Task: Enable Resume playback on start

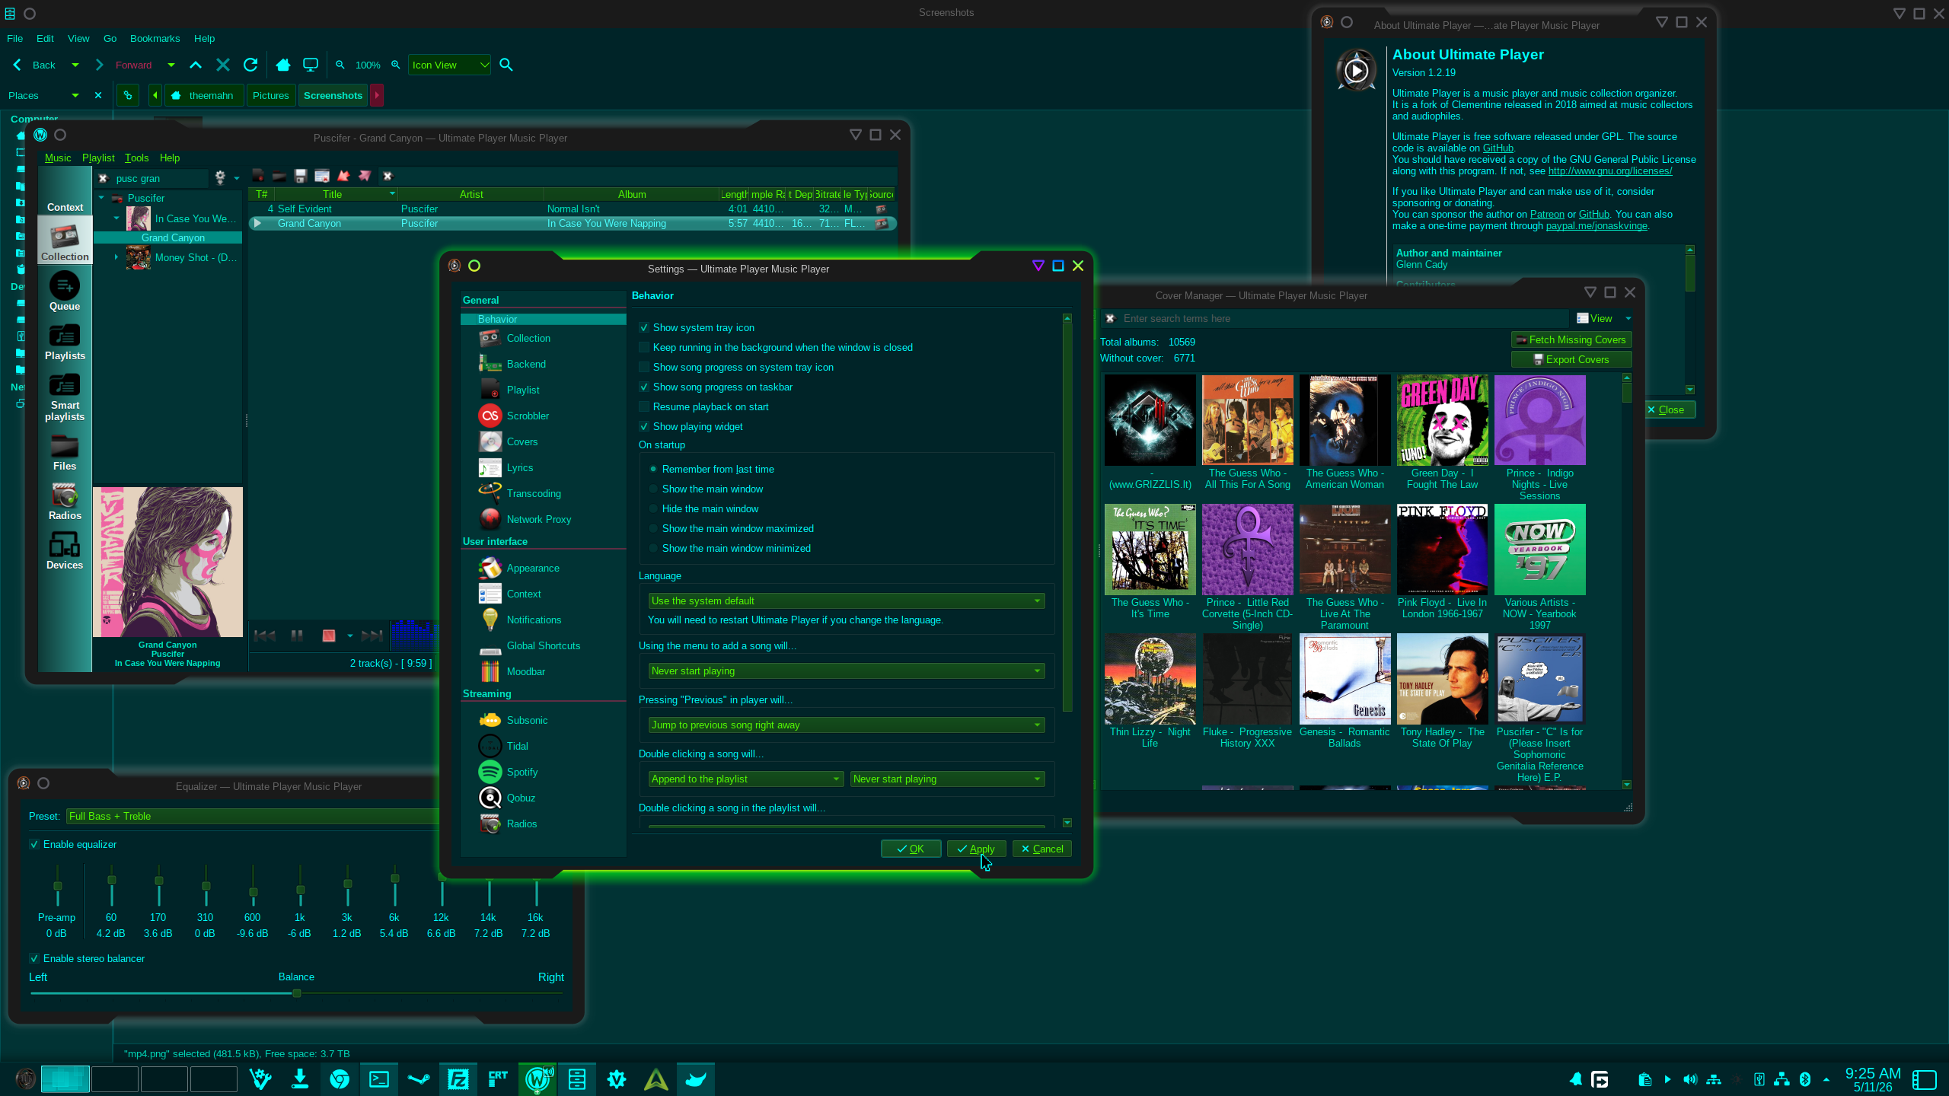Action: click(644, 407)
